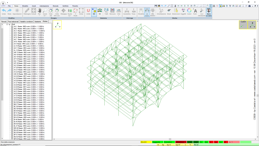Open the Dimensioni display tool
This screenshot has width=259, height=146.
pyautogui.click(x=176, y=12)
